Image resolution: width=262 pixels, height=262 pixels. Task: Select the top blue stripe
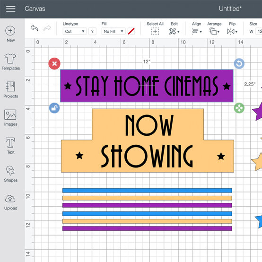(x=147, y=191)
